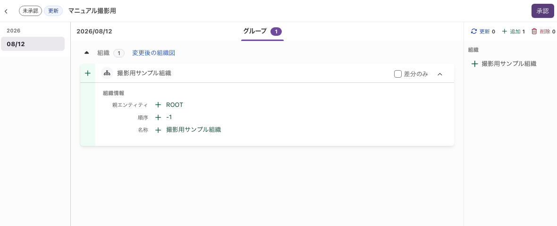Image resolution: width=557 pixels, height=226 pixels.
Task: Click the organization hierarchy icon
Action: [x=107, y=73]
